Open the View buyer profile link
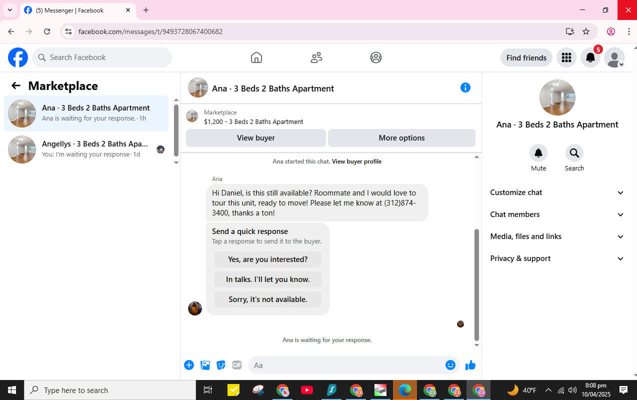 click(356, 161)
